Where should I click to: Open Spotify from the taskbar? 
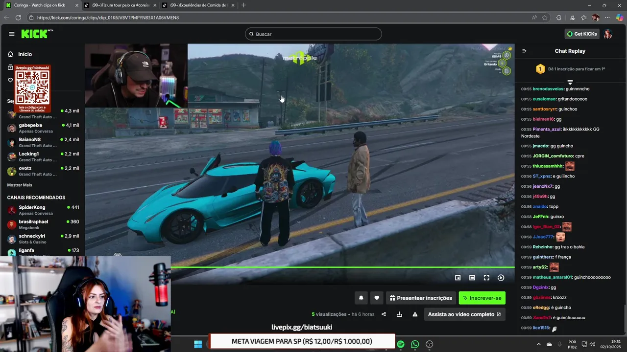pyautogui.click(x=401, y=344)
